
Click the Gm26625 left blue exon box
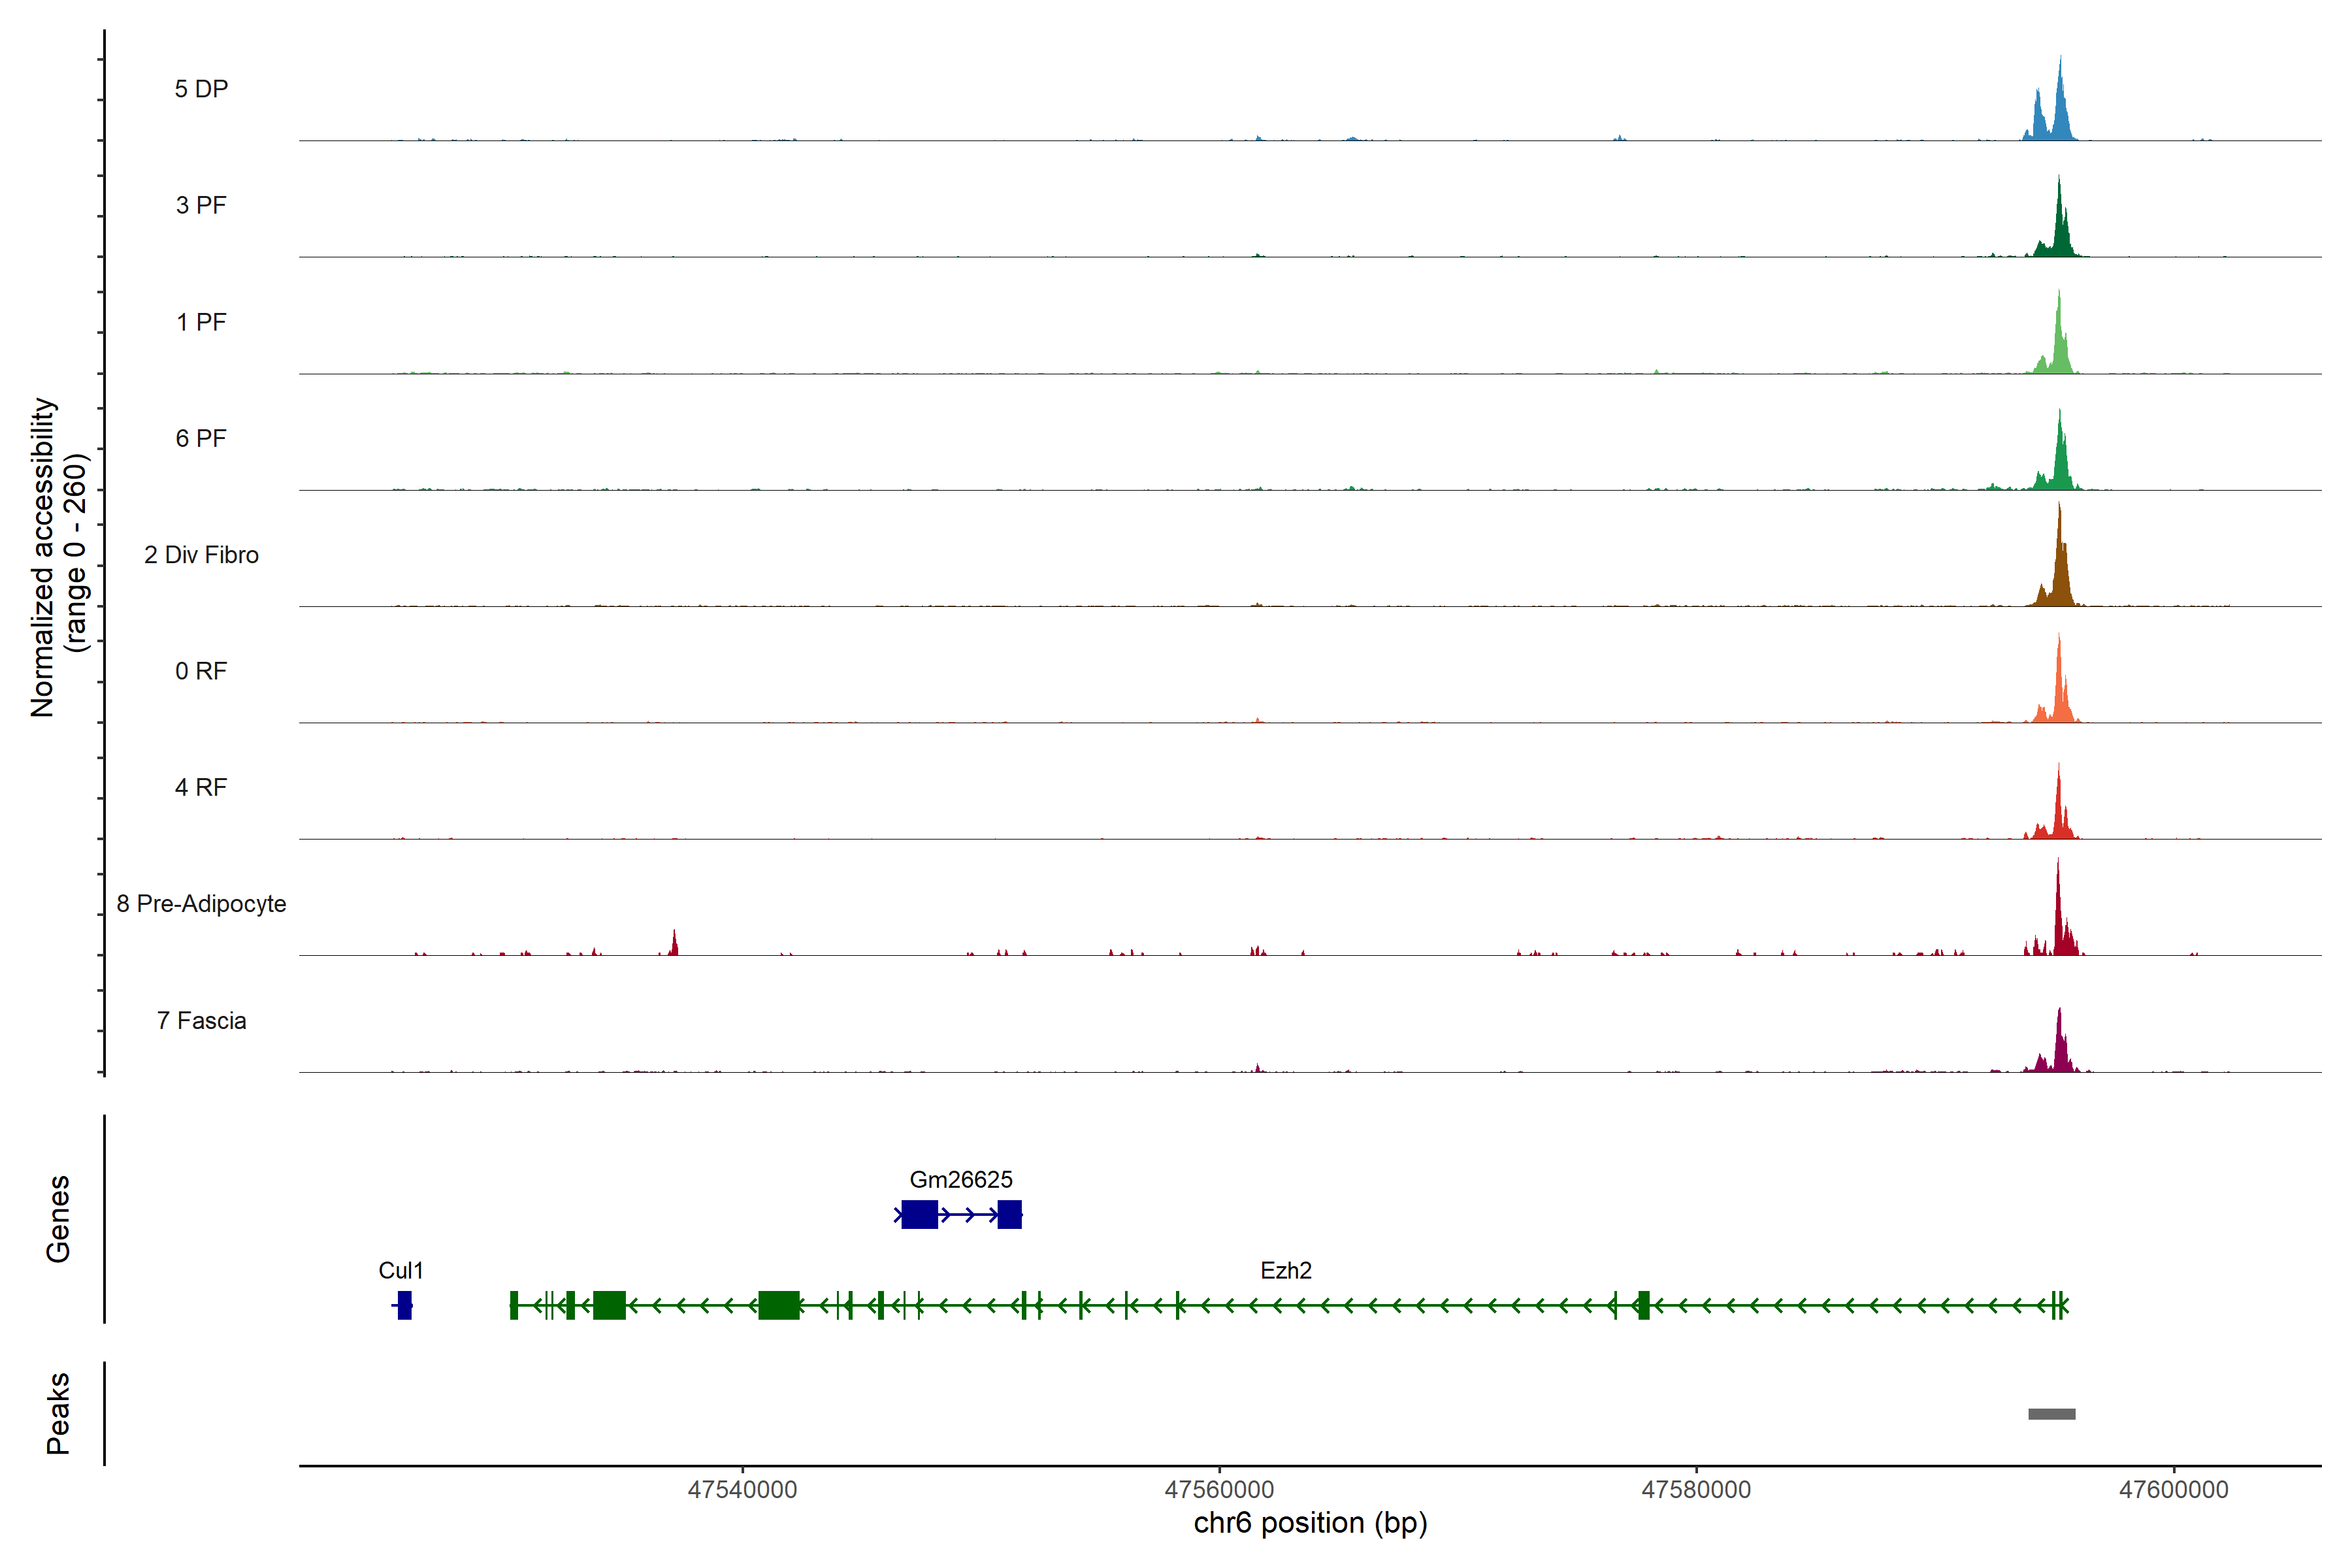point(919,1215)
